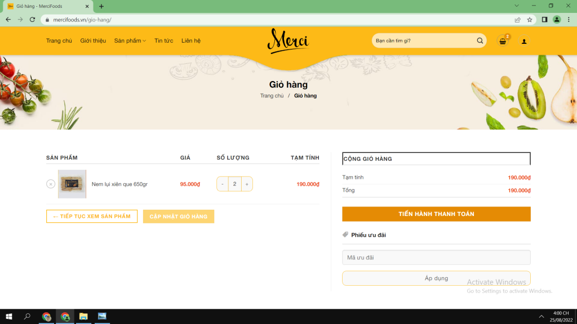The height and width of the screenshot is (324, 577).
Task: Go to Tin tức page
Action: [x=163, y=40]
